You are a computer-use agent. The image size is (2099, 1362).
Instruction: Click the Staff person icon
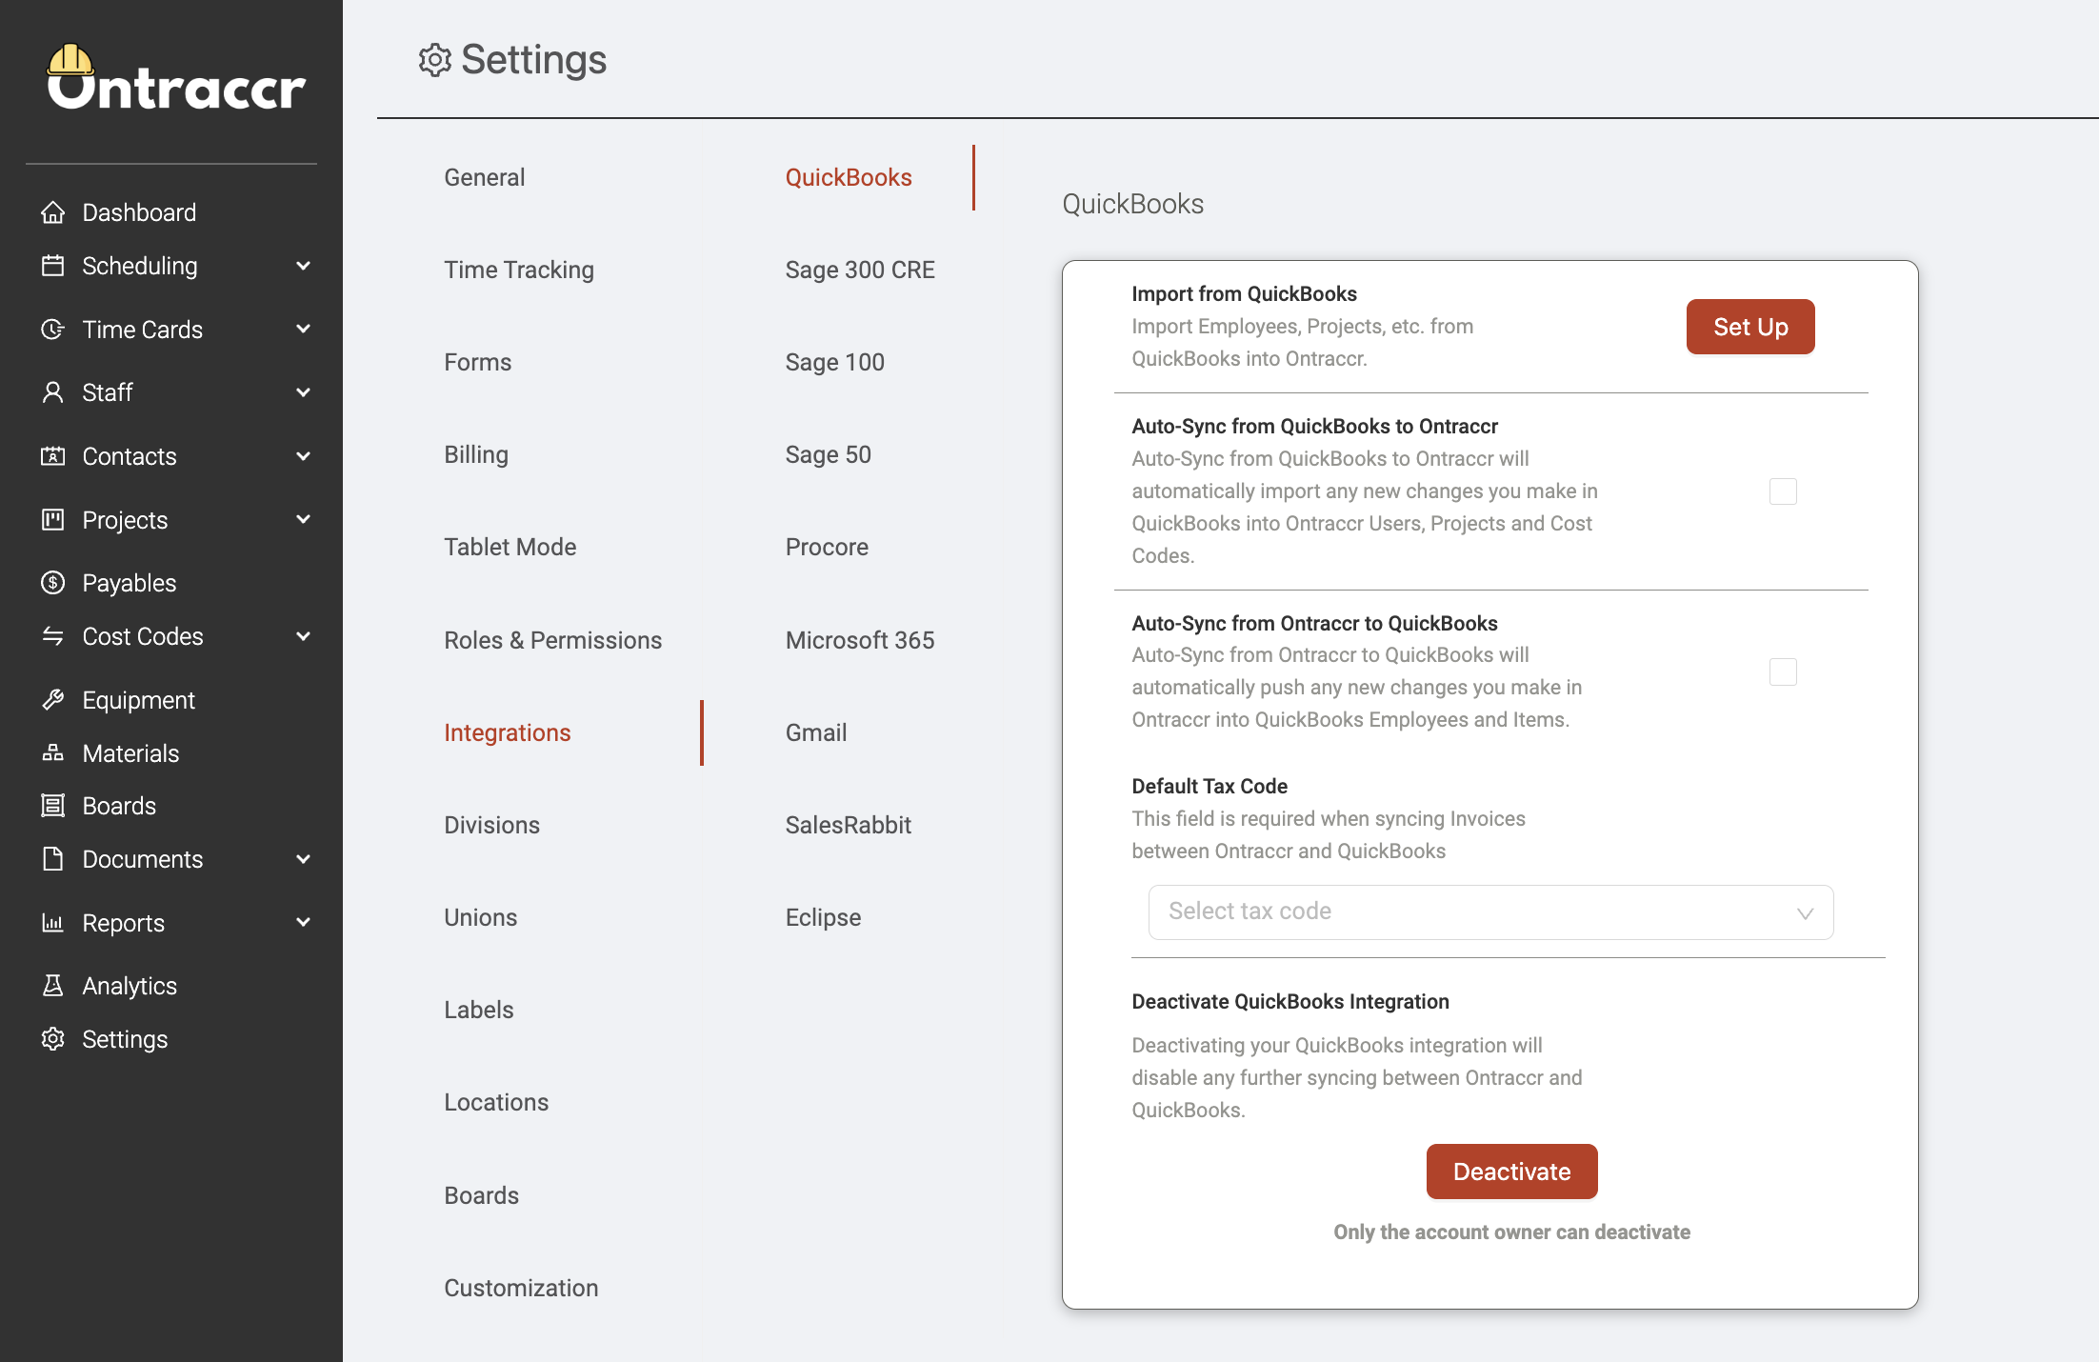(53, 392)
